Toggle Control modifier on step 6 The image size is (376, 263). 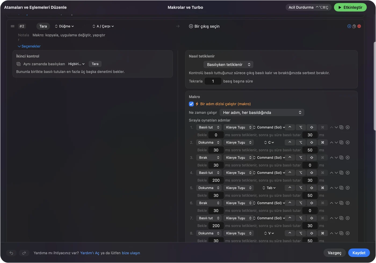pos(290,203)
